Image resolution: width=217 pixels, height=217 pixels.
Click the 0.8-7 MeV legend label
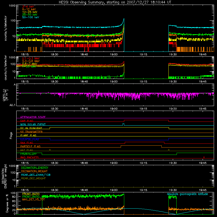point(30,64)
